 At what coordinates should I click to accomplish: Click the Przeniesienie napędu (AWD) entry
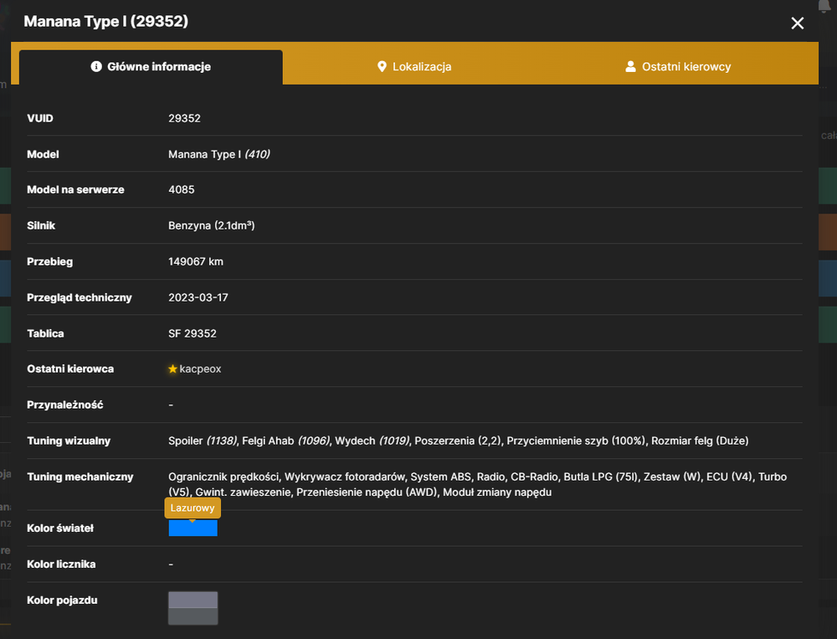pos(367,492)
